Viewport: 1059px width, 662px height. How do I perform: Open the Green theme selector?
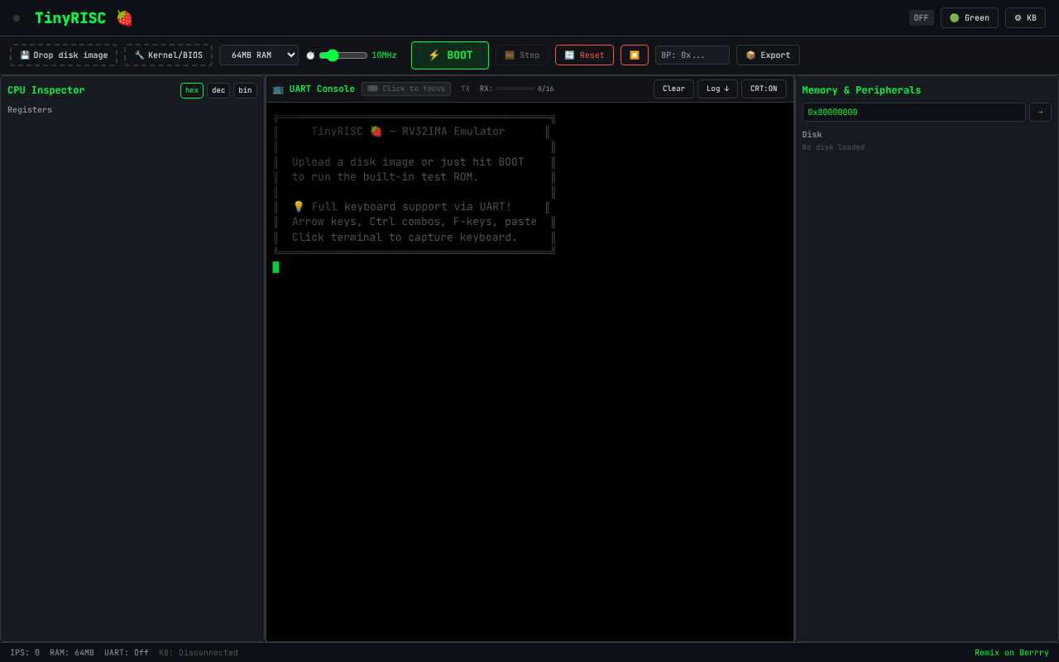pos(970,18)
